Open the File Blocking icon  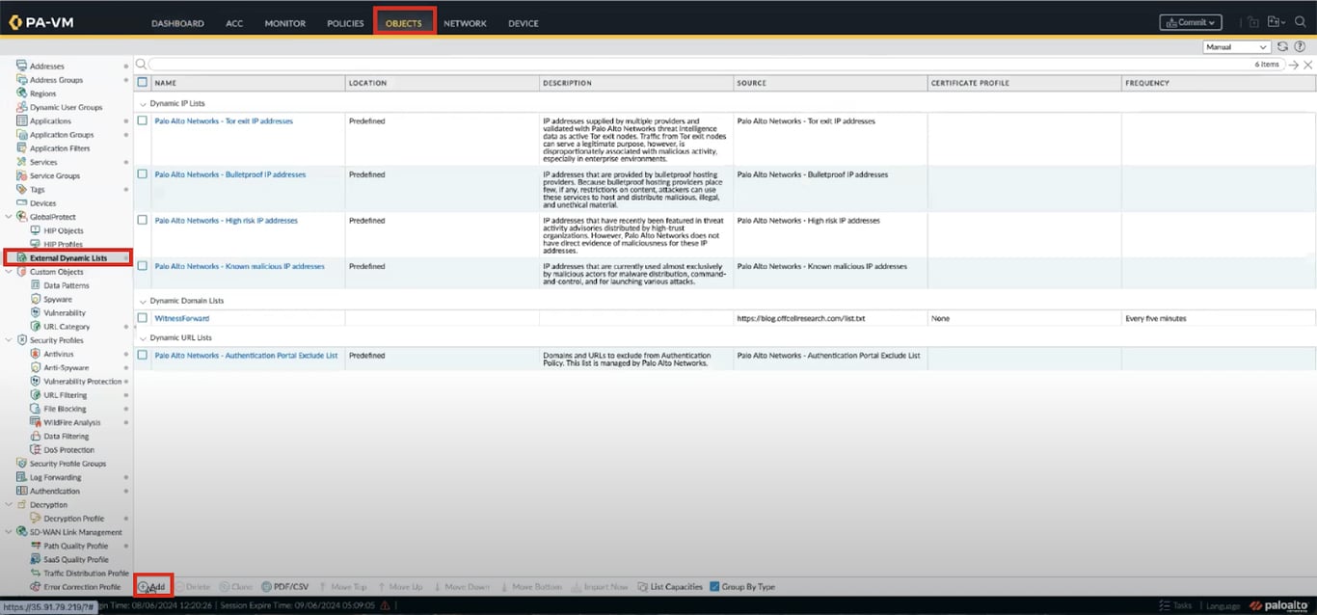[35, 409]
